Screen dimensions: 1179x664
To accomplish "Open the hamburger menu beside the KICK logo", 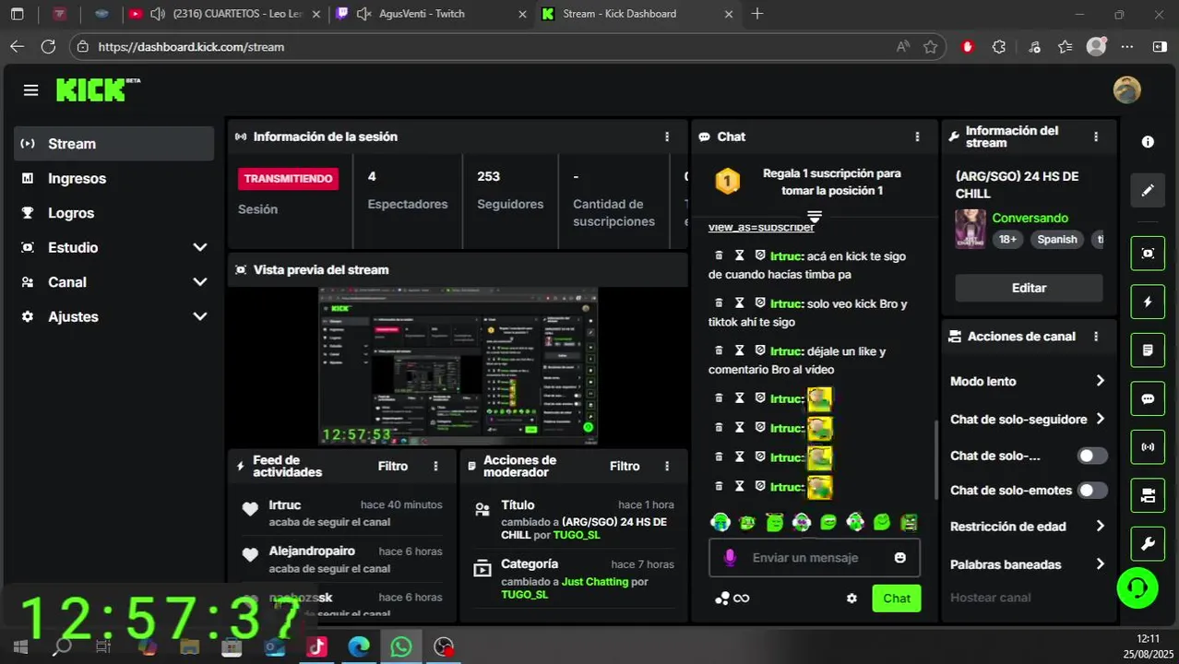I will pyautogui.click(x=31, y=90).
